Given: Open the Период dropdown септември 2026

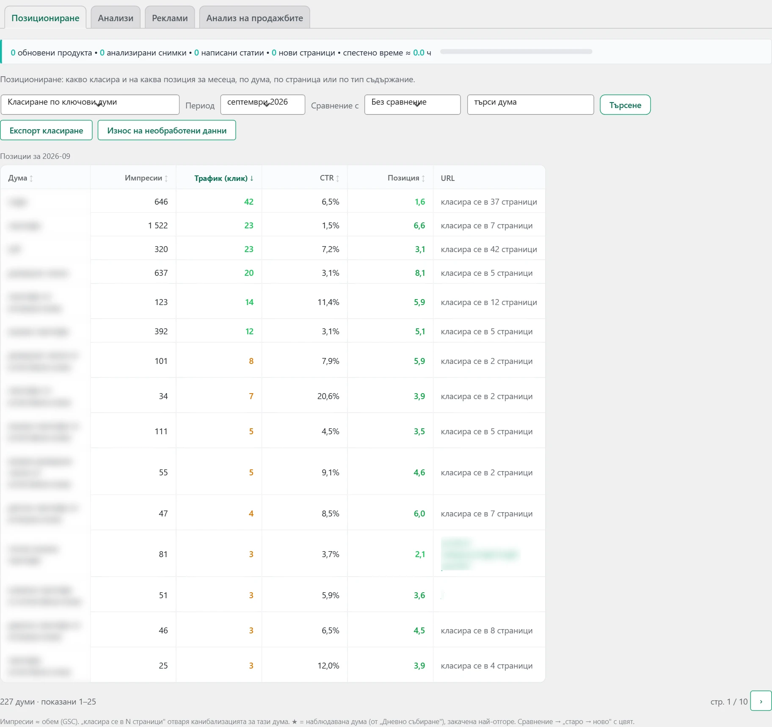Looking at the screenshot, I should 262,104.
